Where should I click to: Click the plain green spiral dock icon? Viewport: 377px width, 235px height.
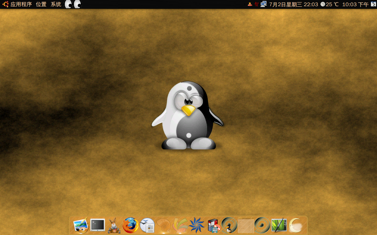(262, 225)
